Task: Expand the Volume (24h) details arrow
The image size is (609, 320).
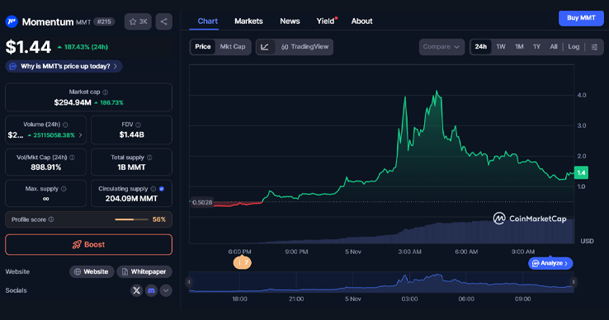Action: coord(80,135)
